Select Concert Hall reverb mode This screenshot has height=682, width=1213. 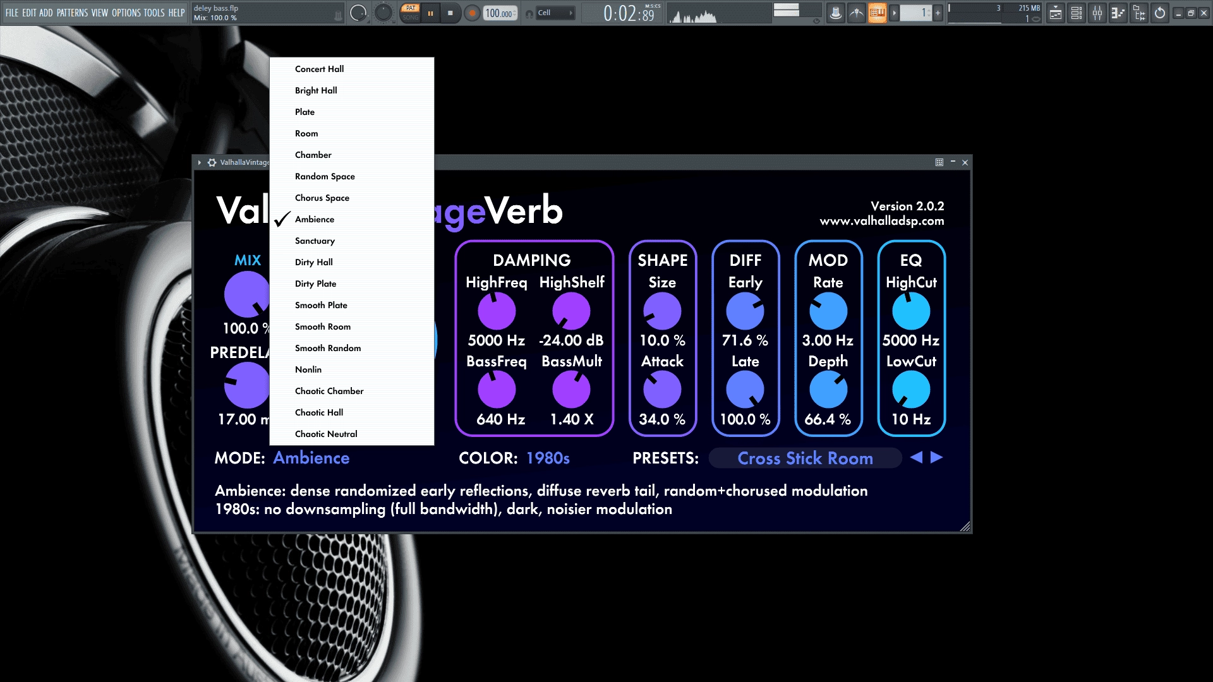(352, 69)
